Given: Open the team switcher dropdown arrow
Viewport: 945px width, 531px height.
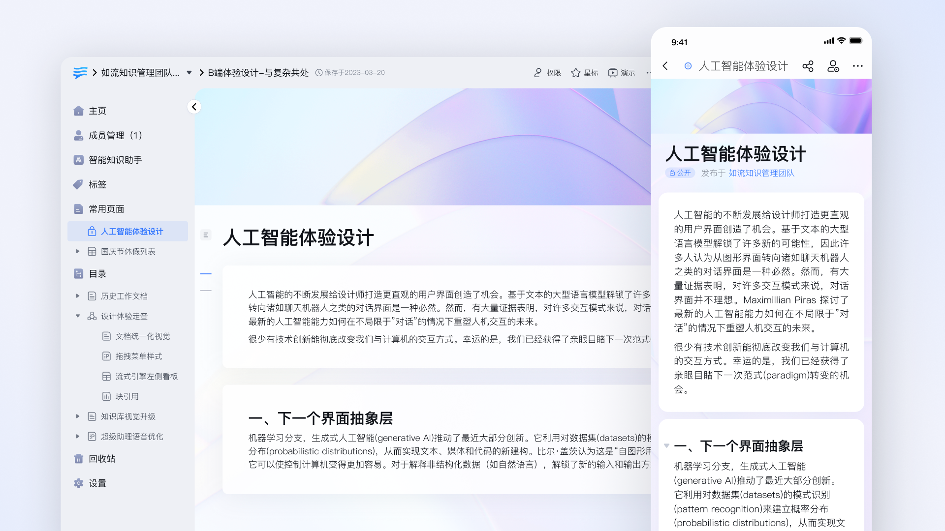Looking at the screenshot, I should [x=189, y=73].
